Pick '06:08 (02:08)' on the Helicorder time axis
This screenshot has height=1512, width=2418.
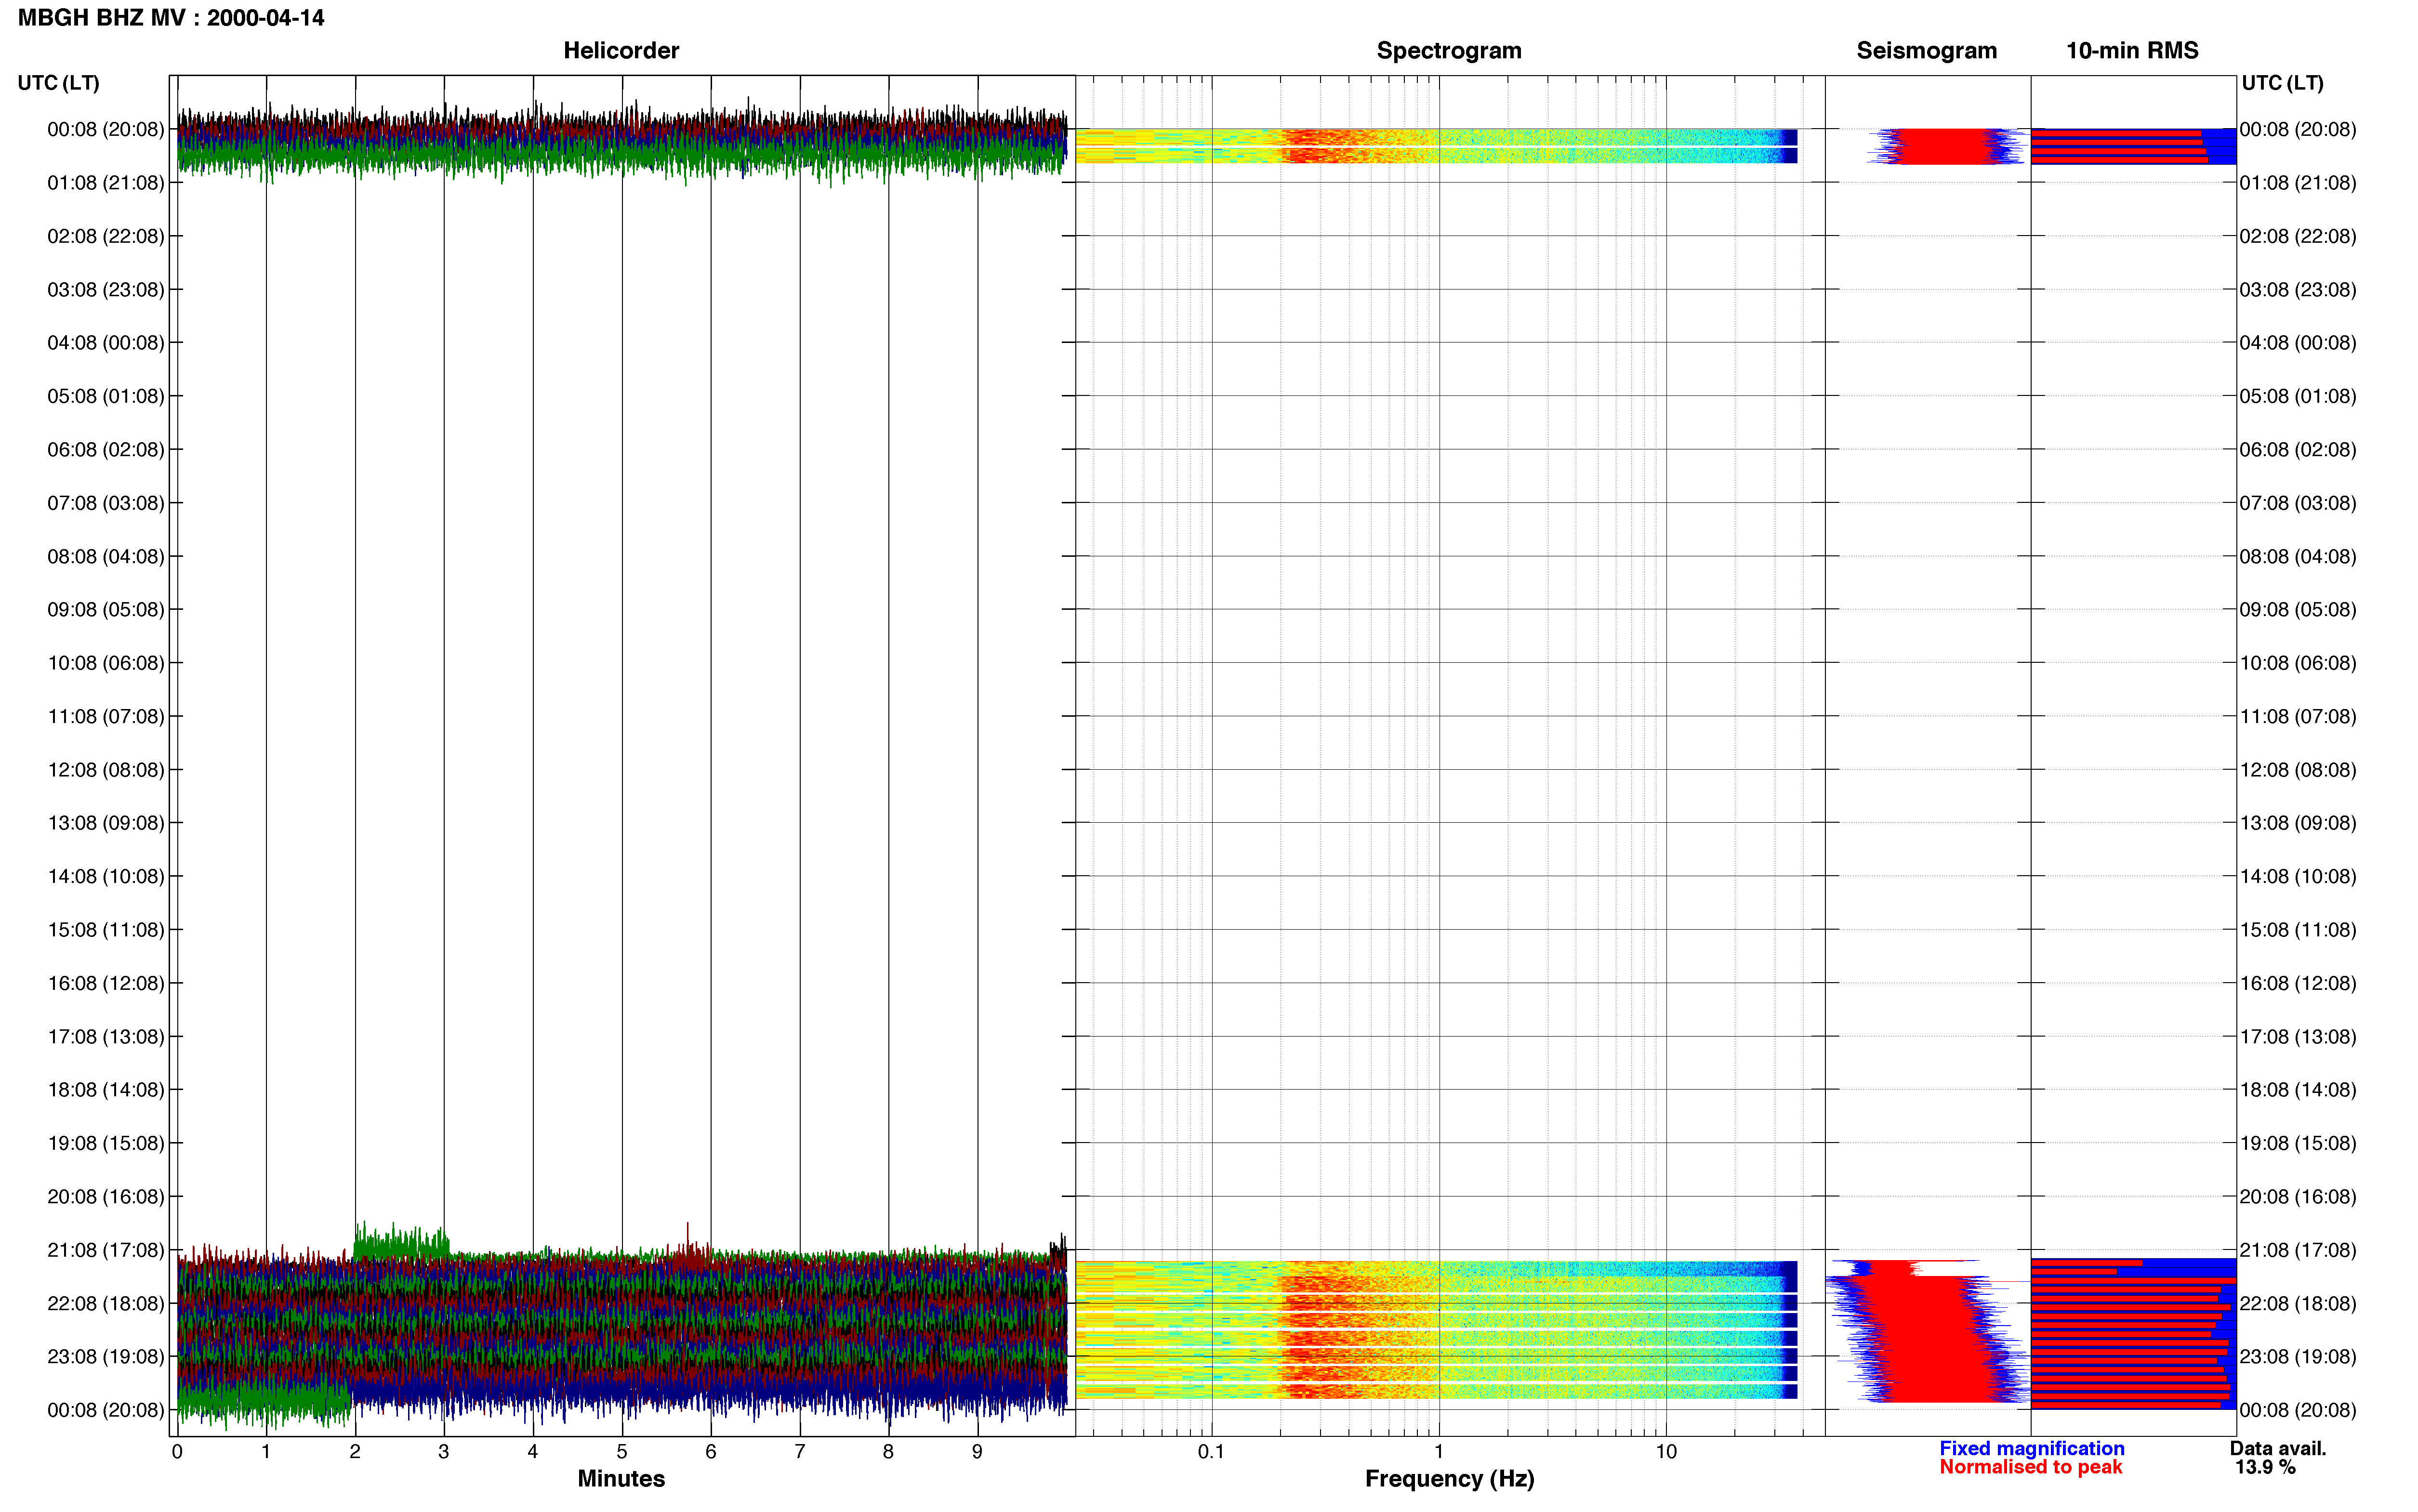(x=106, y=450)
